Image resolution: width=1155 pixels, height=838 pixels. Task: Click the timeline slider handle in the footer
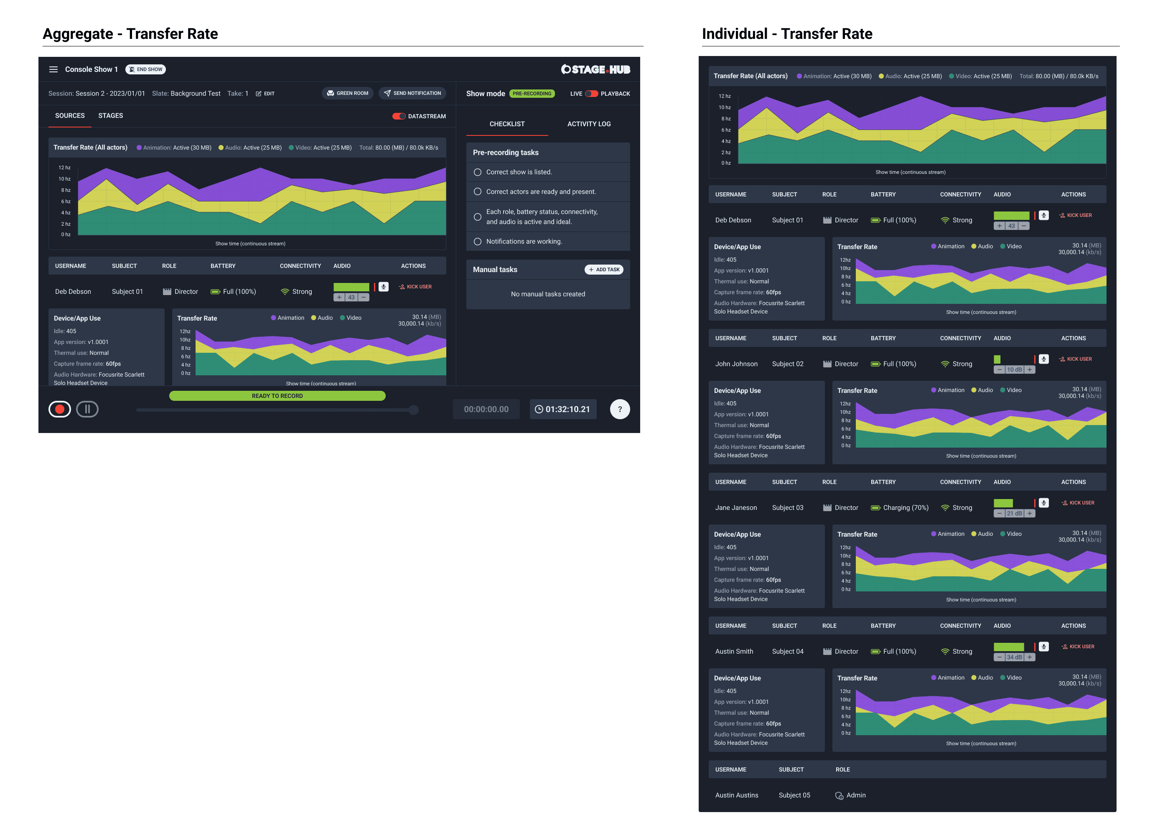(x=414, y=410)
